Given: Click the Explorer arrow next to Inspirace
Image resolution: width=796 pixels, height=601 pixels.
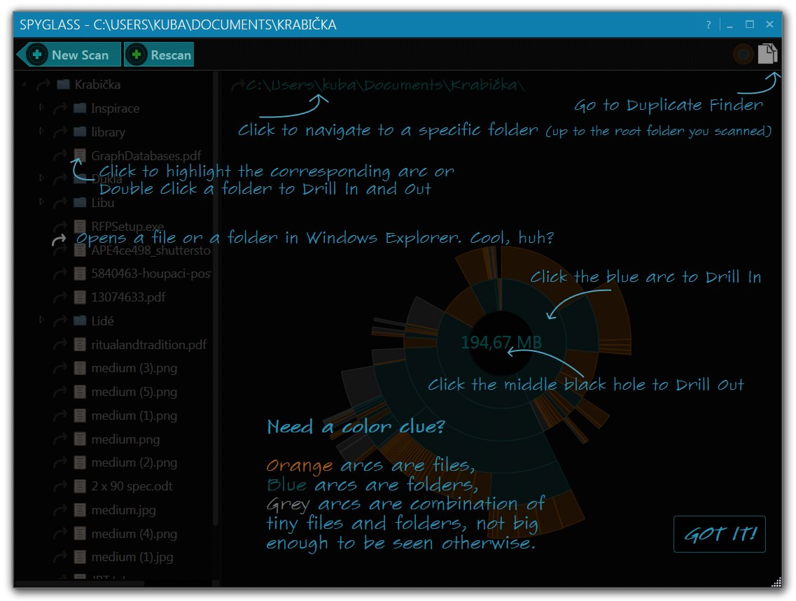Looking at the screenshot, I should 60,108.
